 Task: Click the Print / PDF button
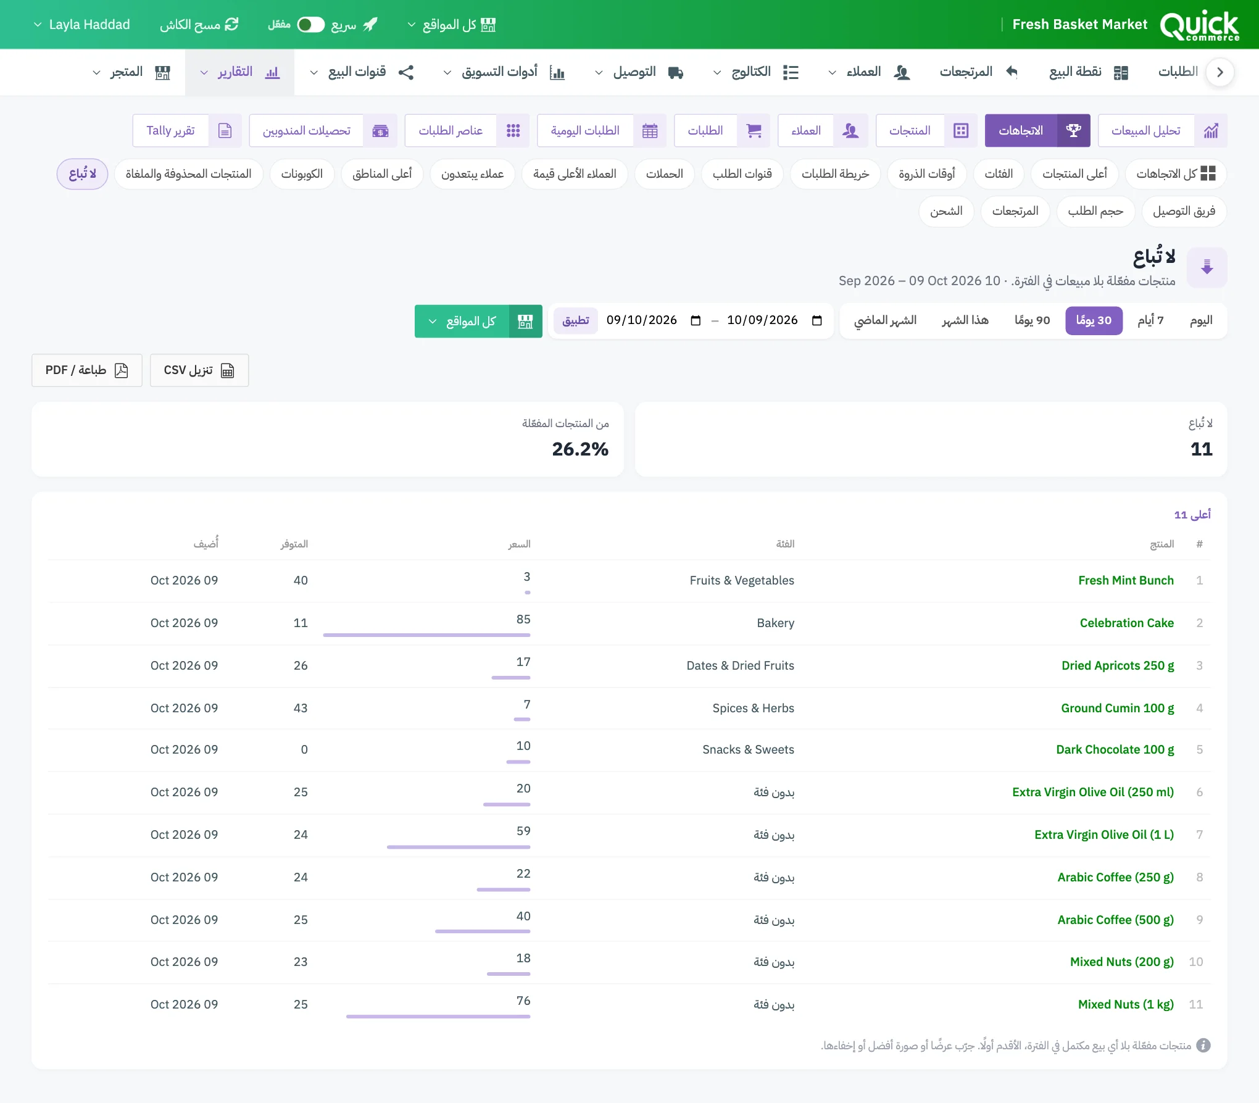[x=87, y=370]
